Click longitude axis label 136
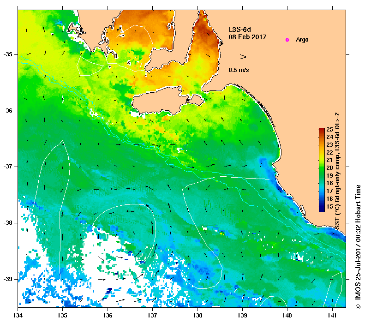365x323 pixels. click(108, 316)
